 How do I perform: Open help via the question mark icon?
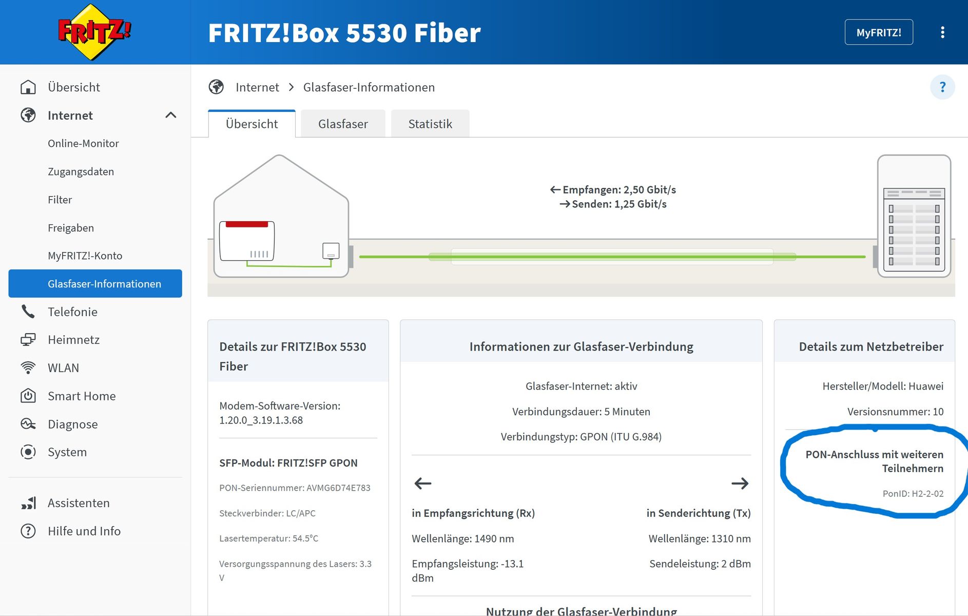click(x=942, y=87)
